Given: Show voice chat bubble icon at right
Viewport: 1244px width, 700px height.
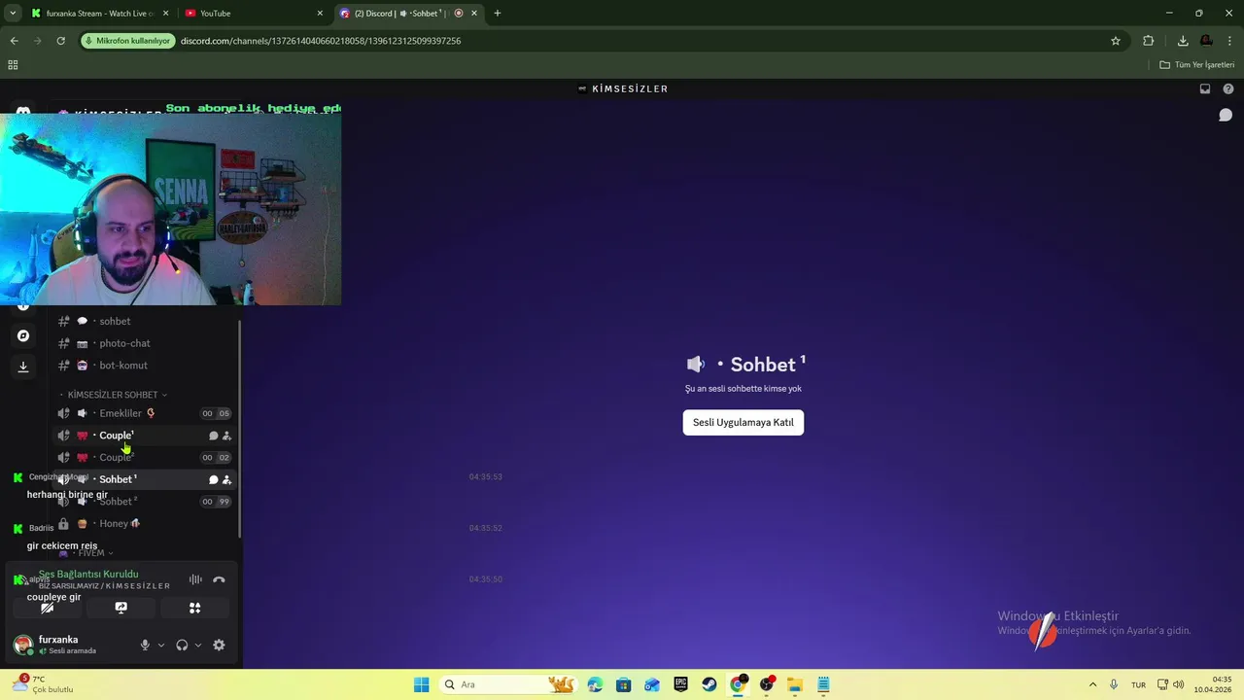Looking at the screenshot, I should point(1226,115).
